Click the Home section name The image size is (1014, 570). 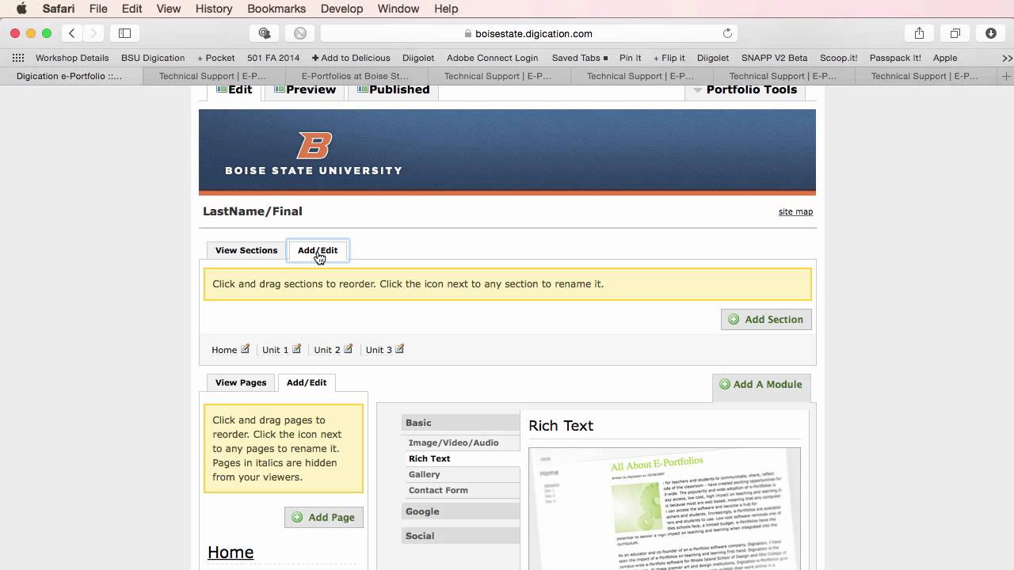(224, 350)
